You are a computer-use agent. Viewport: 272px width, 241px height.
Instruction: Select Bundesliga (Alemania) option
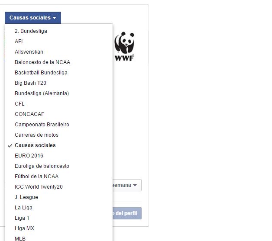pyautogui.click(x=59, y=93)
